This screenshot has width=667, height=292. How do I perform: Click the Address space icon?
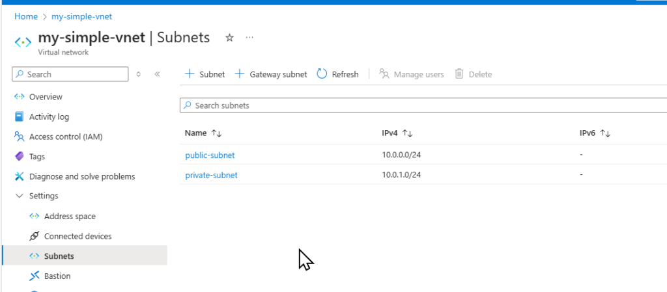(35, 217)
